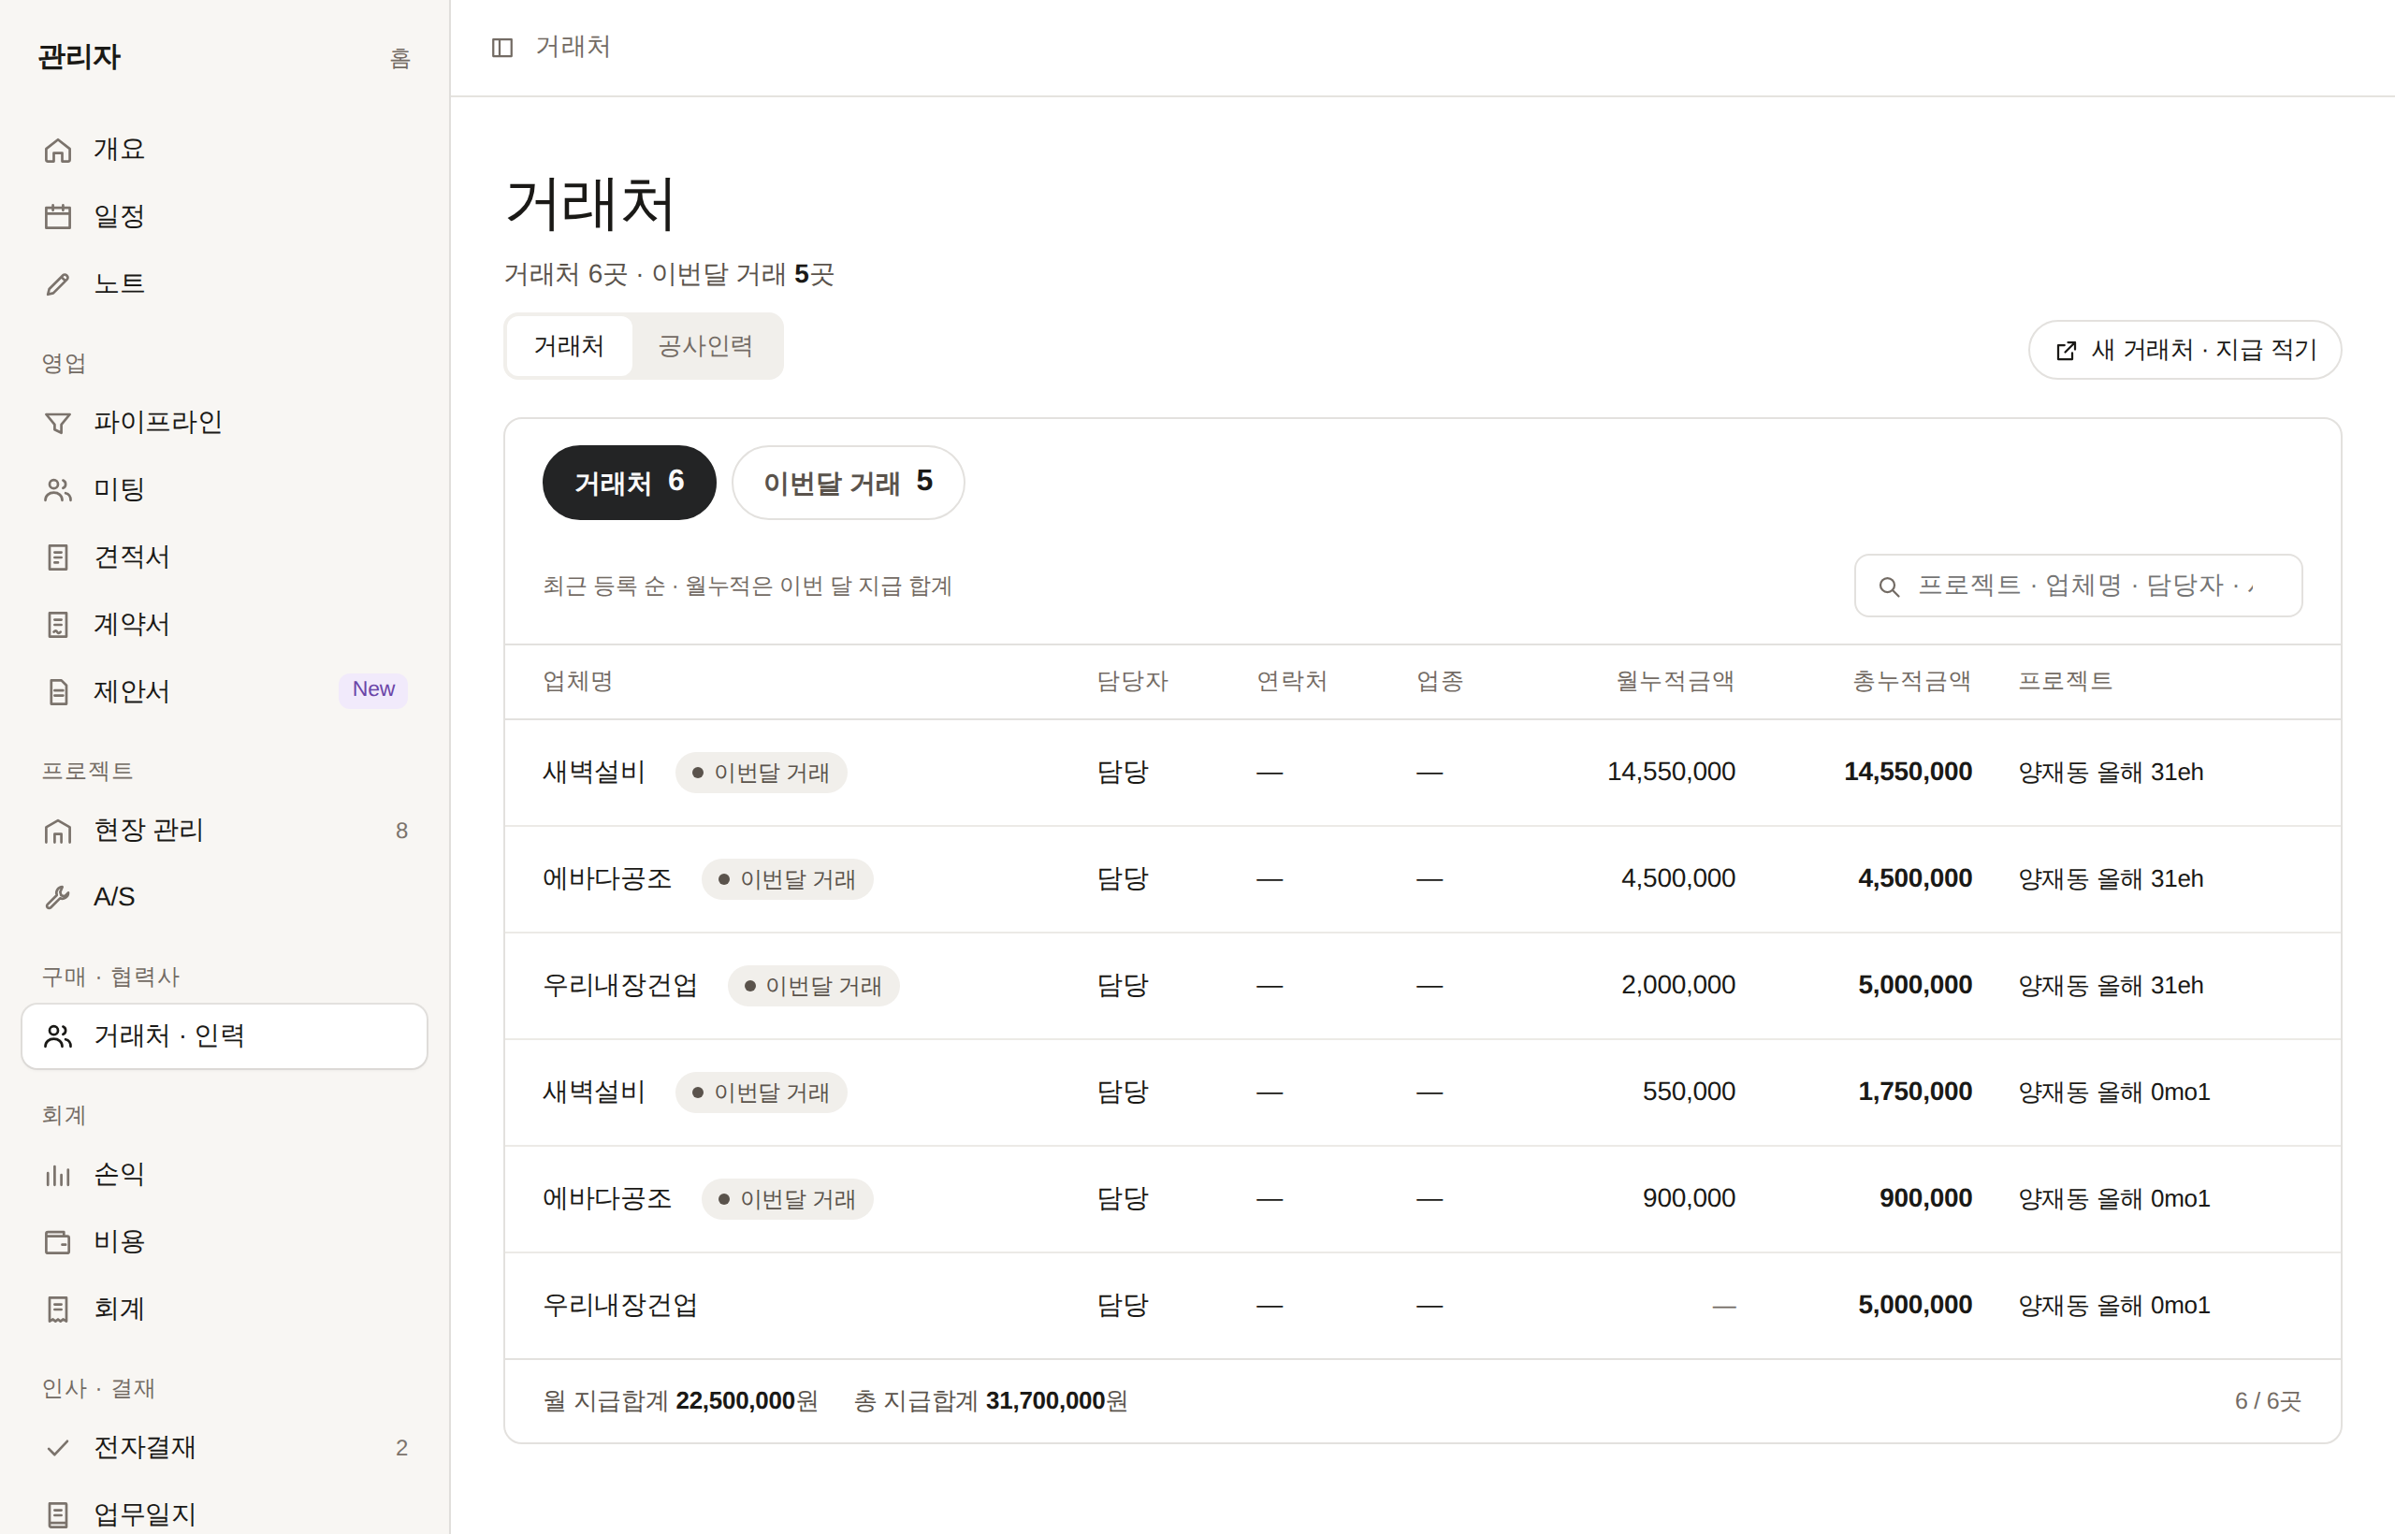Open 파이프라인 funnel icon in sidebar

point(58,423)
